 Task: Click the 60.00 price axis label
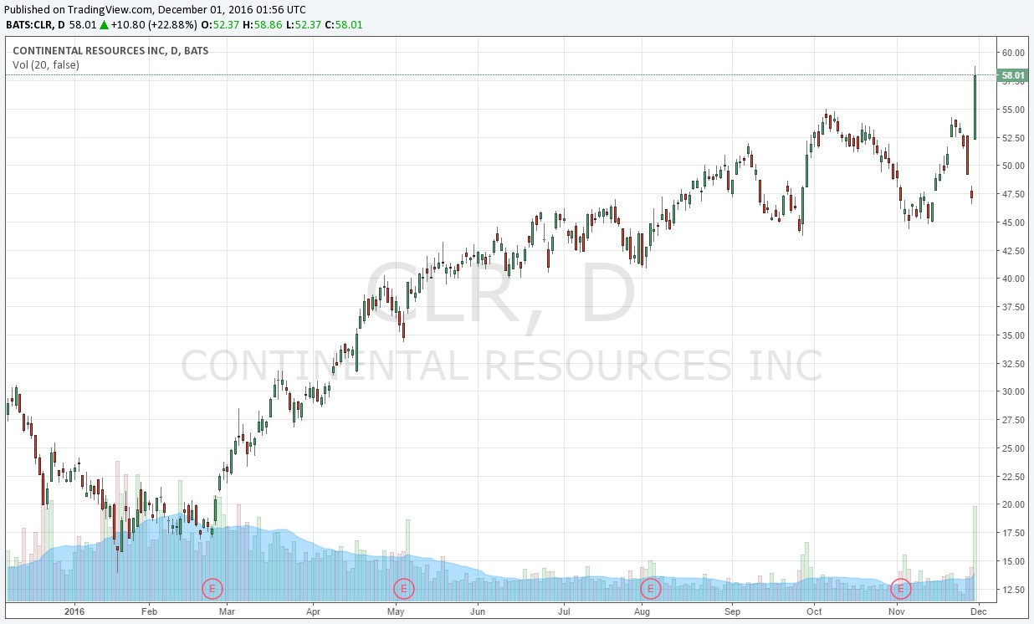(1013, 52)
